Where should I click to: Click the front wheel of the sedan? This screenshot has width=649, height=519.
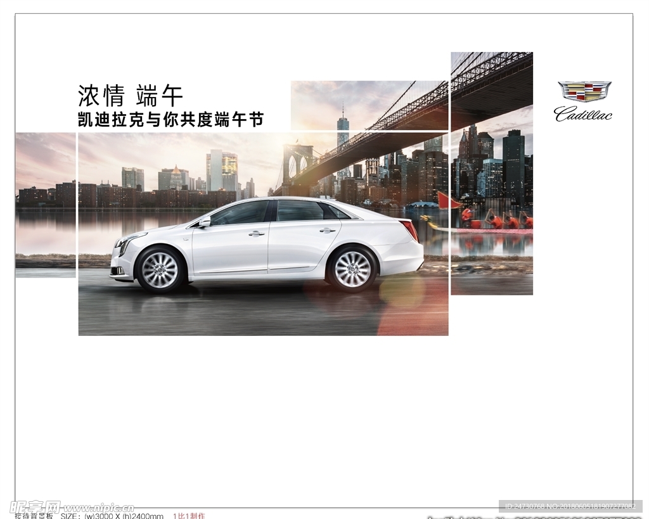coord(160,270)
